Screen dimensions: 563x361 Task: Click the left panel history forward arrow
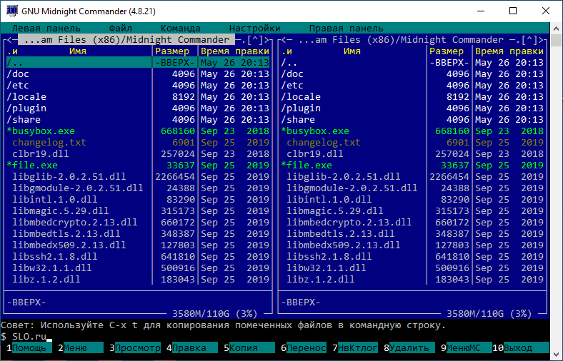(x=266, y=40)
